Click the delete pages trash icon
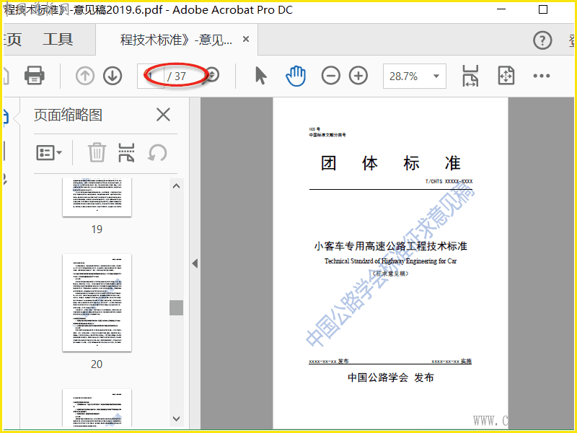The height and width of the screenshot is (433, 577). pyautogui.click(x=97, y=152)
